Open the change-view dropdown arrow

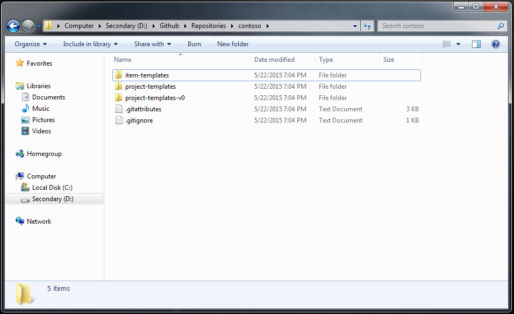[x=458, y=44]
